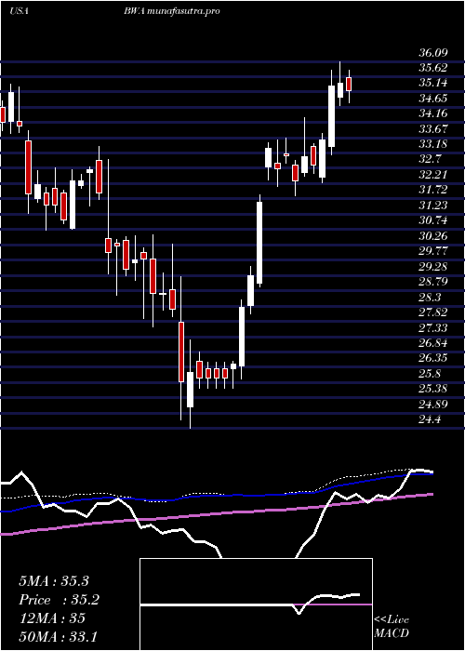
Task: Click the 50MA : 33.1 label
Action: tap(59, 637)
